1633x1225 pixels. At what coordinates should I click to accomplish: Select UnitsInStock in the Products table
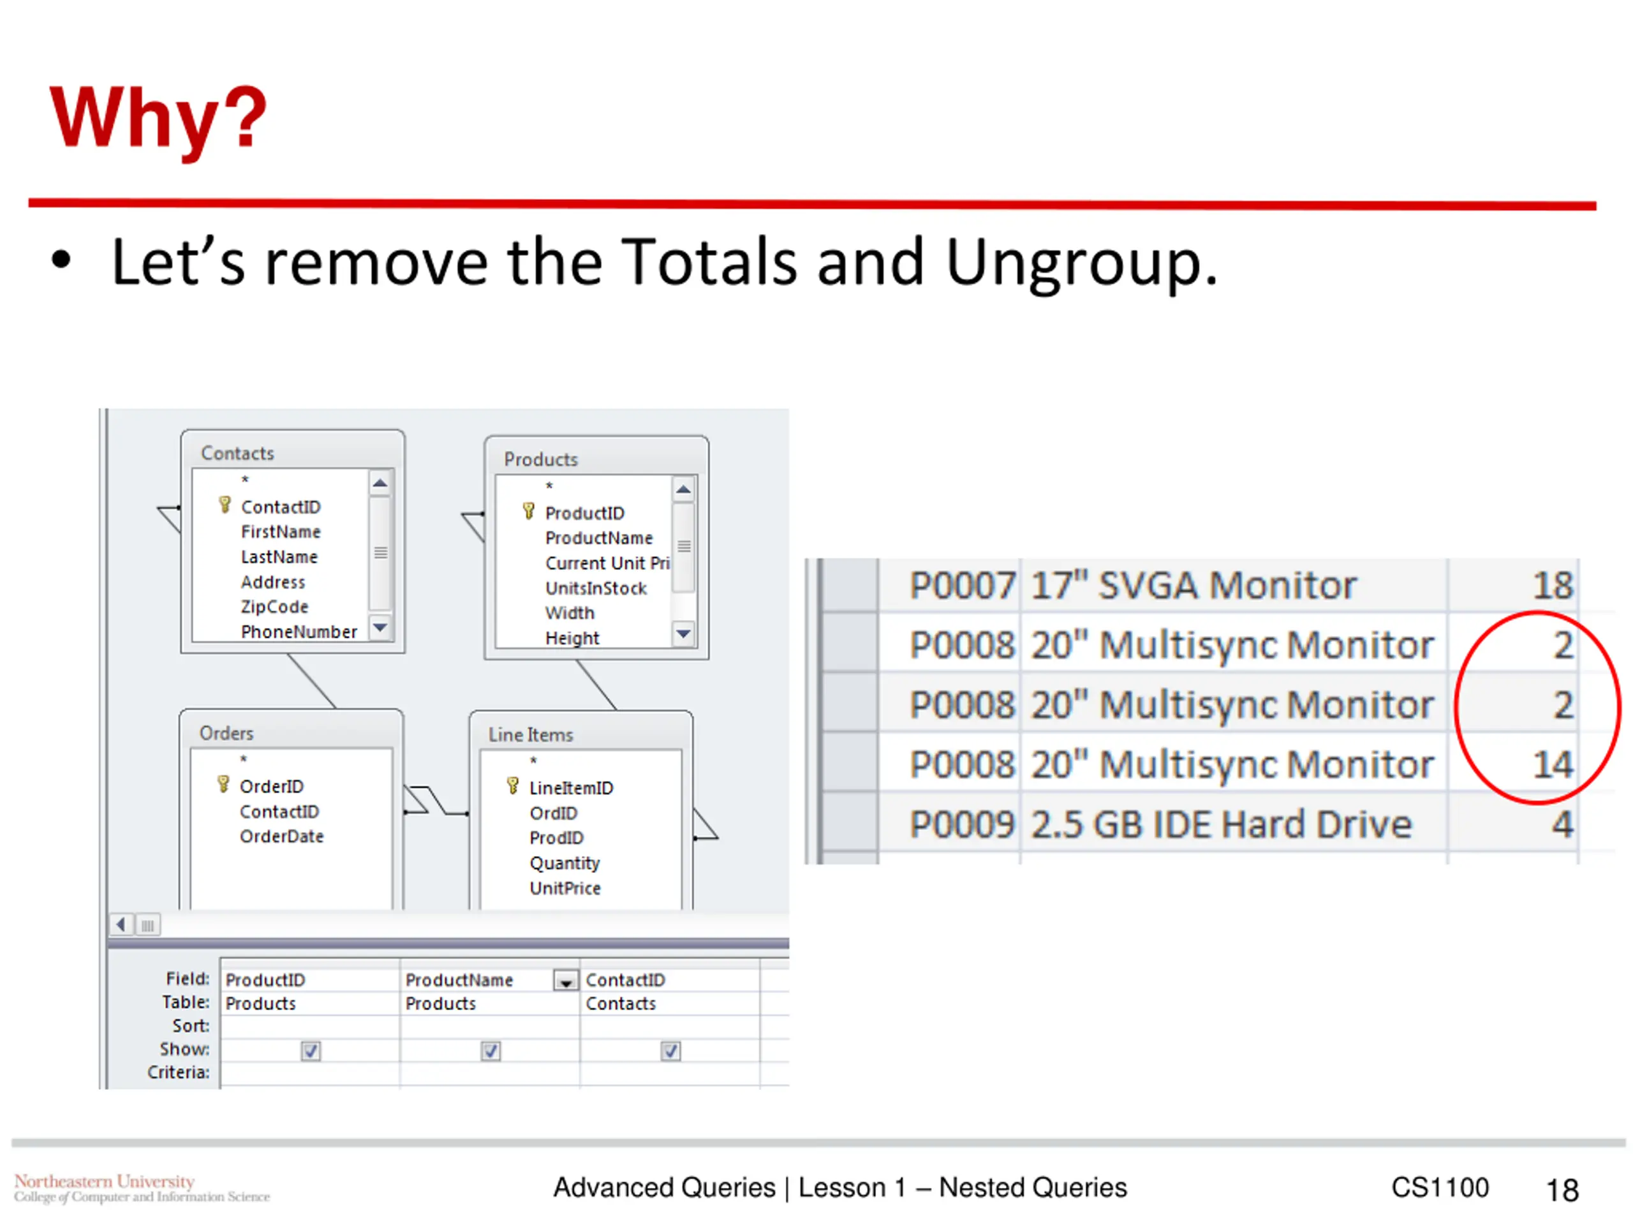[596, 588]
